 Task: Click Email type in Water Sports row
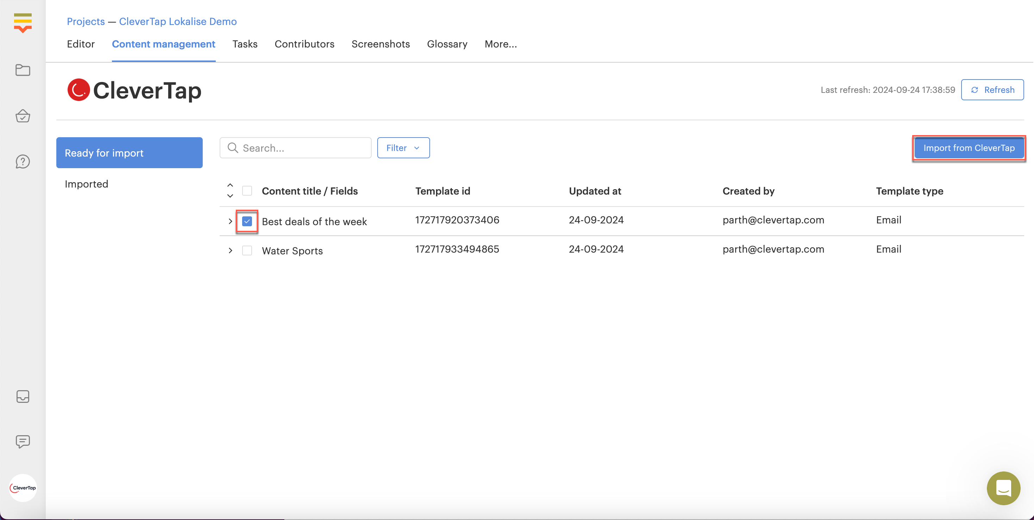888,249
